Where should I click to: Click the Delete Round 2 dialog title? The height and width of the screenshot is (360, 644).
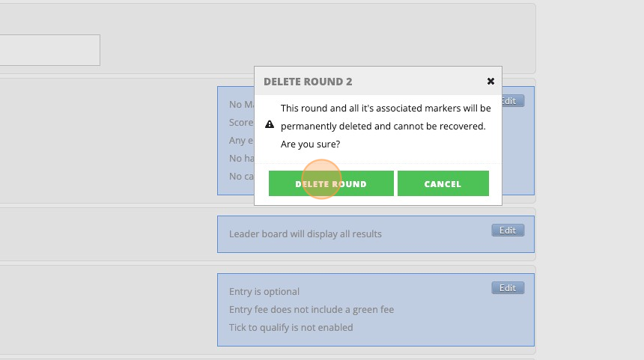pos(308,82)
